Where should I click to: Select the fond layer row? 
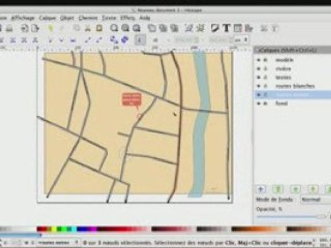point(293,103)
